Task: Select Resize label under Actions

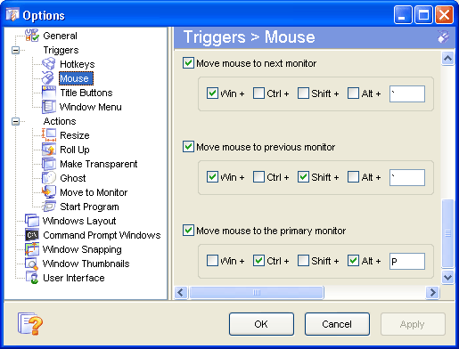Action: 75,135
